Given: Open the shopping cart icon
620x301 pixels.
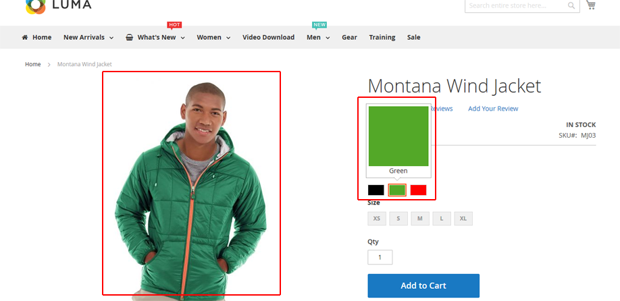Looking at the screenshot, I should pyautogui.click(x=591, y=5).
